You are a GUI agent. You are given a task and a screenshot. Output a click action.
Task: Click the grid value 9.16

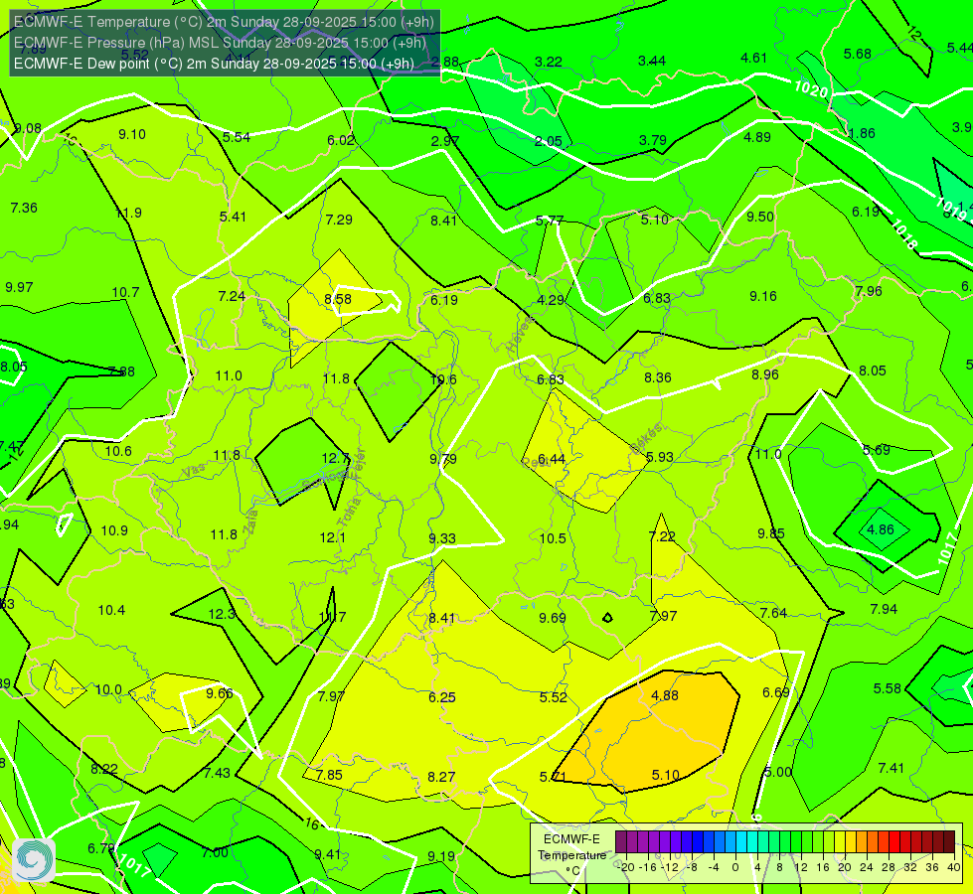pos(763,297)
